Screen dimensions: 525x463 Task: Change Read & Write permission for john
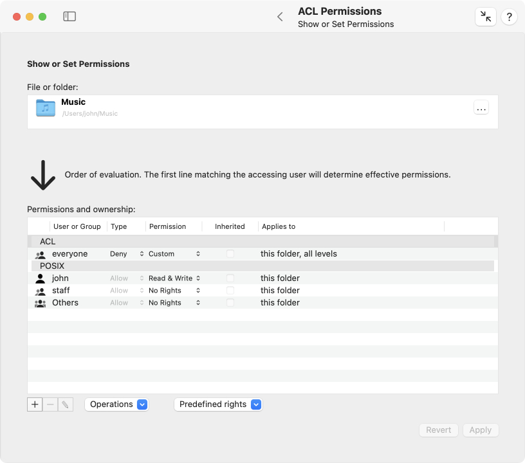pos(174,278)
